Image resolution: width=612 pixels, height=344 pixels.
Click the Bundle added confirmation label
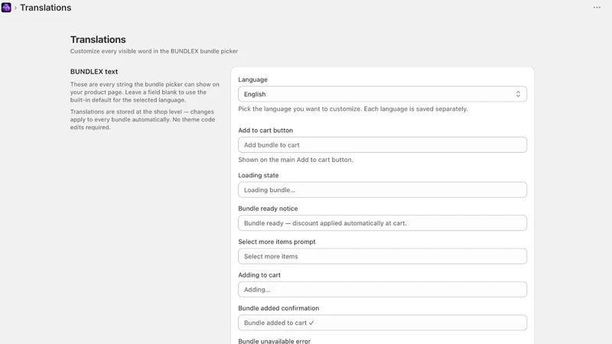[x=278, y=308]
